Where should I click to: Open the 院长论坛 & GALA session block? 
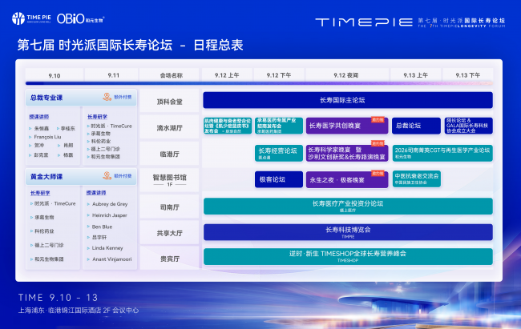(469, 126)
